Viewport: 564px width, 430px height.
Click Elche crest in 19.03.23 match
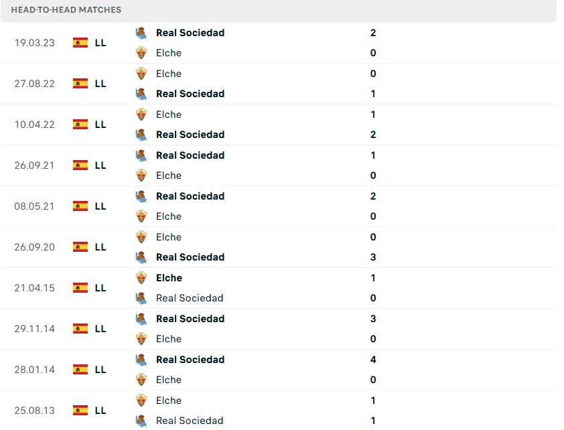click(141, 53)
